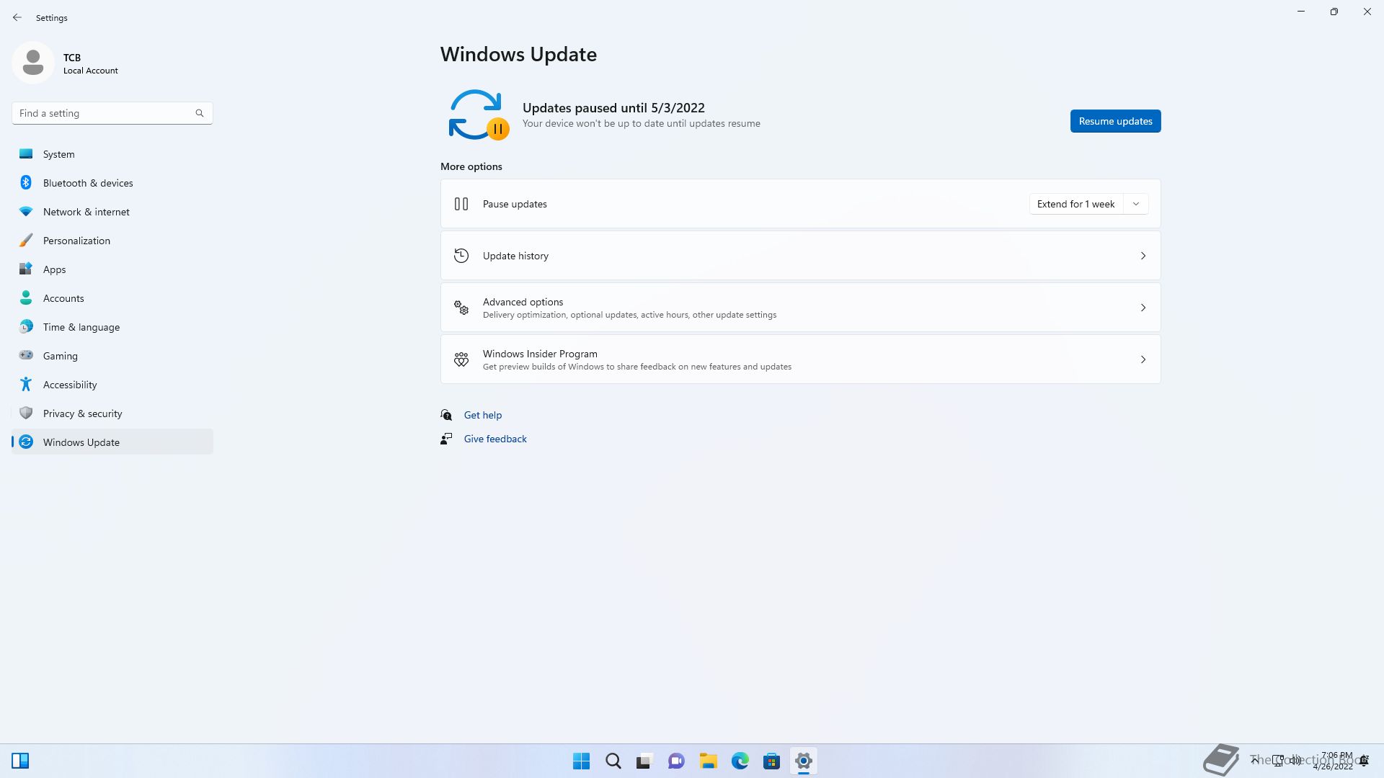Select Windows Update in the sidebar
The width and height of the screenshot is (1384, 778).
112,442
